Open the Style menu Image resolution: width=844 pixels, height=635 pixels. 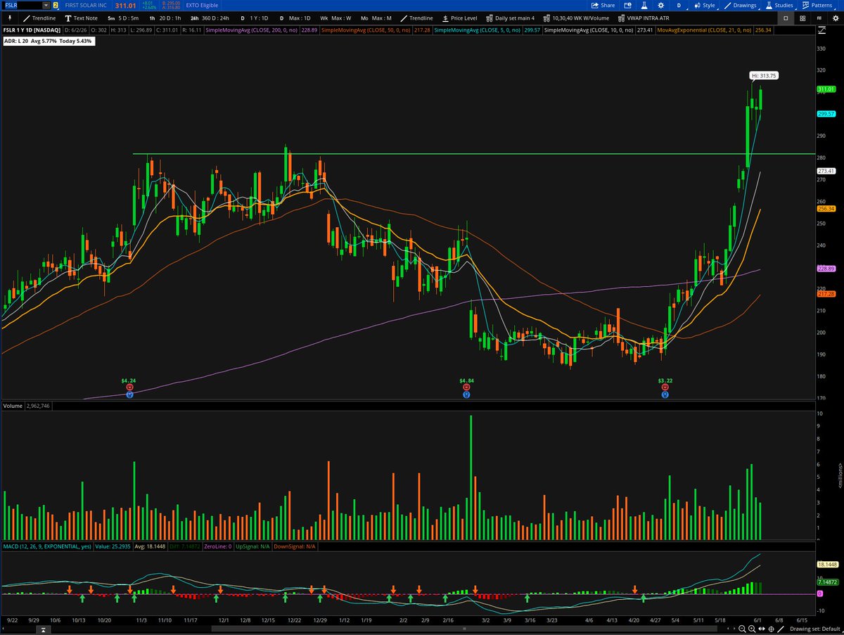pyautogui.click(x=705, y=5)
